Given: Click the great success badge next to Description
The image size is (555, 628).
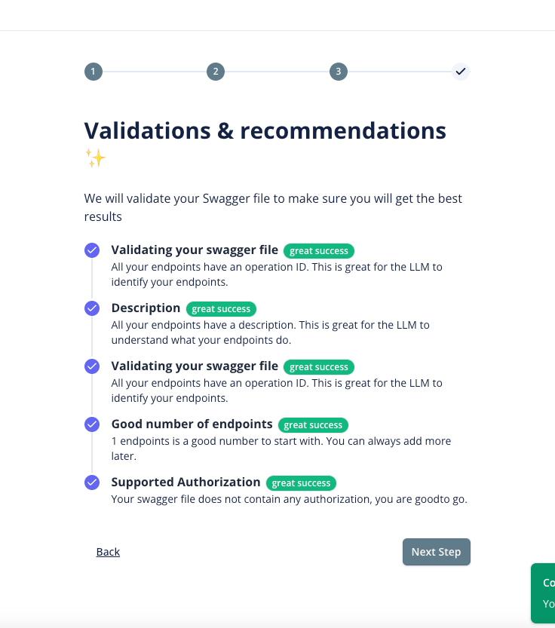Looking at the screenshot, I should (221, 309).
